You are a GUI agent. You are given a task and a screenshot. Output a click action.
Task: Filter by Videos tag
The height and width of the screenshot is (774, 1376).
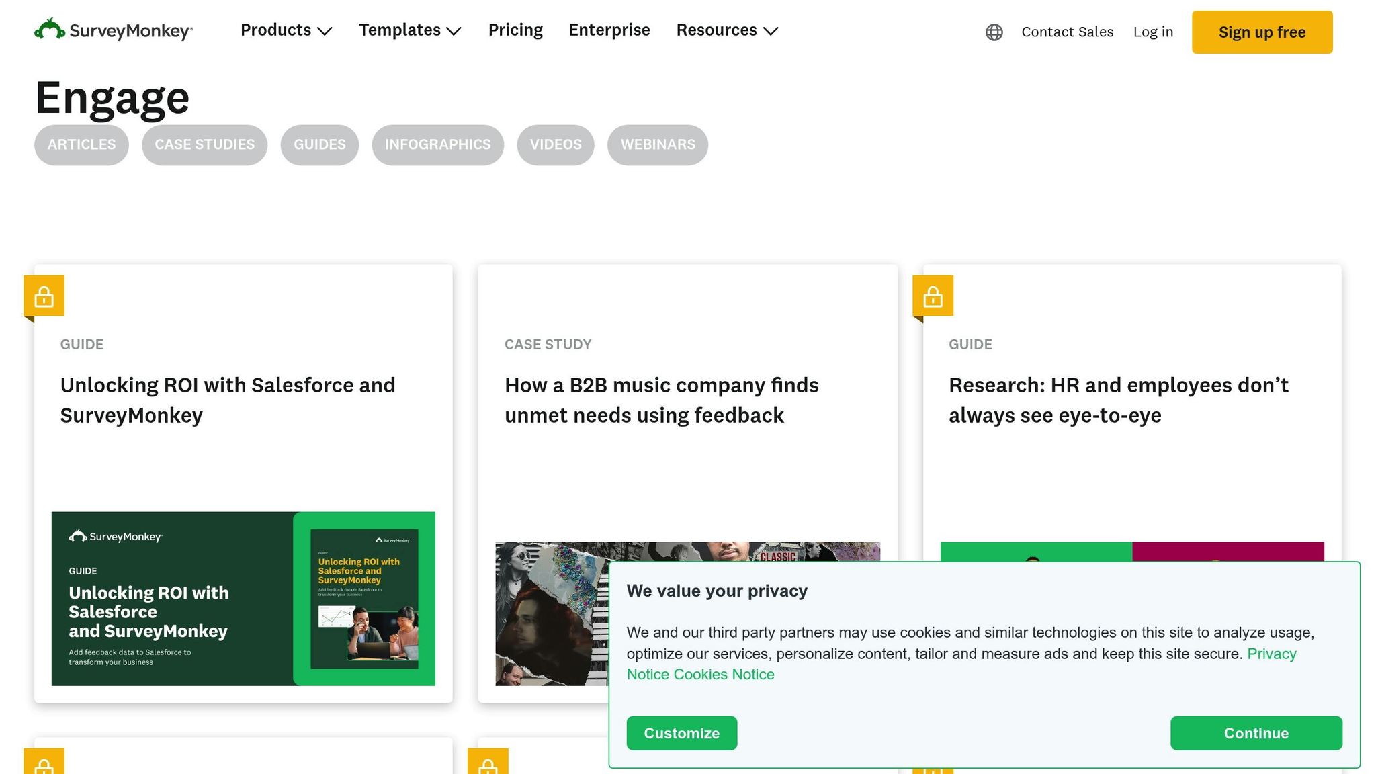(x=556, y=145)
